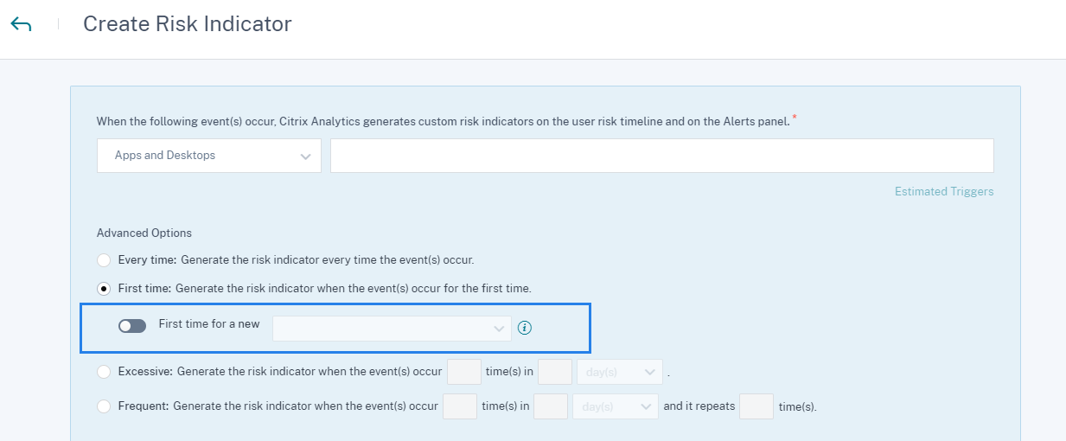Viewport: 1066px width, 441px height.
Task: Expand the First time for a new dropdown
Action: click(x=392, y=328)
